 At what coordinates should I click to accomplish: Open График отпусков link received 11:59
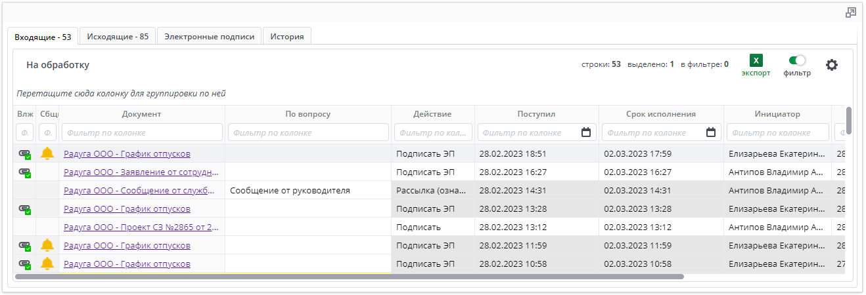(127, 246)
